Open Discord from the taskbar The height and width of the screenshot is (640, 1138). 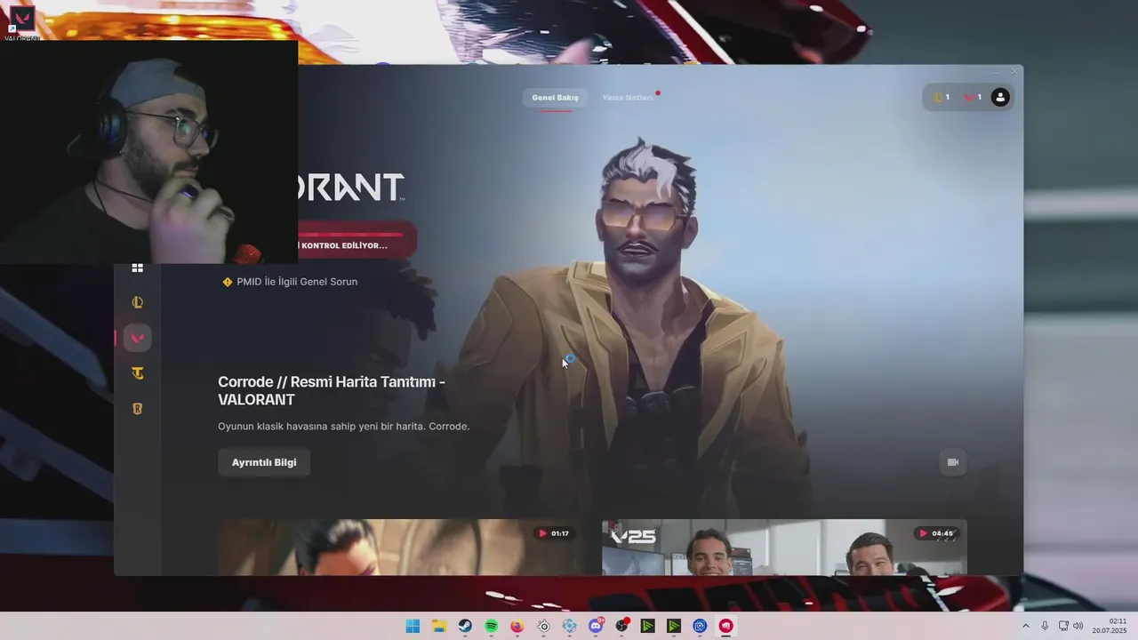pos(596,626)
